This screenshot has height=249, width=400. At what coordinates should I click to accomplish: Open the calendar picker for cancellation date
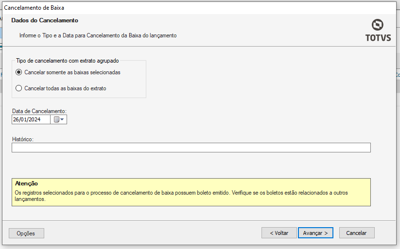59,119
